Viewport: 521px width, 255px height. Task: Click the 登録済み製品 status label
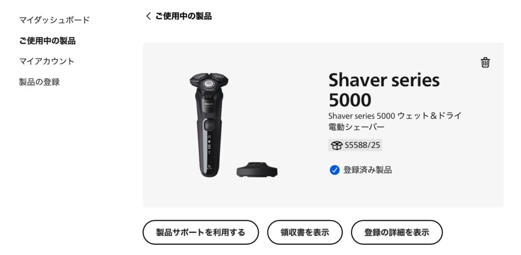pyautogui.click(x=367, y=170)
